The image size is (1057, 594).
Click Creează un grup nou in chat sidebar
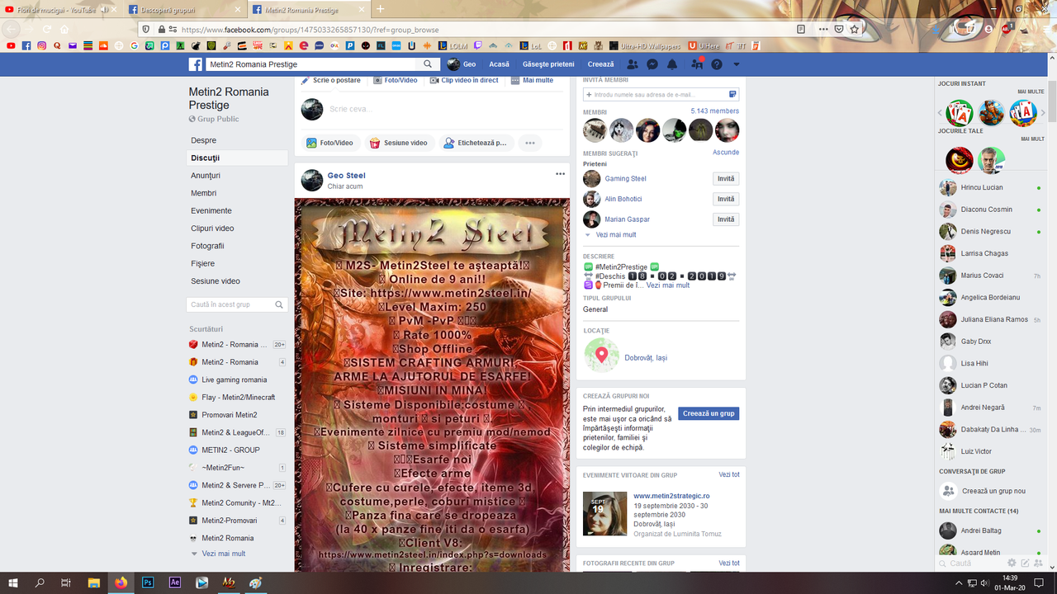(x=982, y=491)
